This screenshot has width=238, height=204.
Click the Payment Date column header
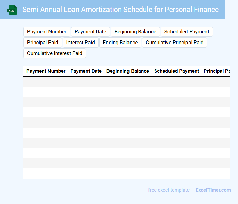click(86, 71)
